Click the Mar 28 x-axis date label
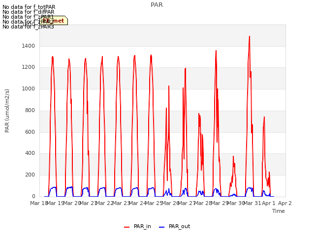 click(203, 203)
